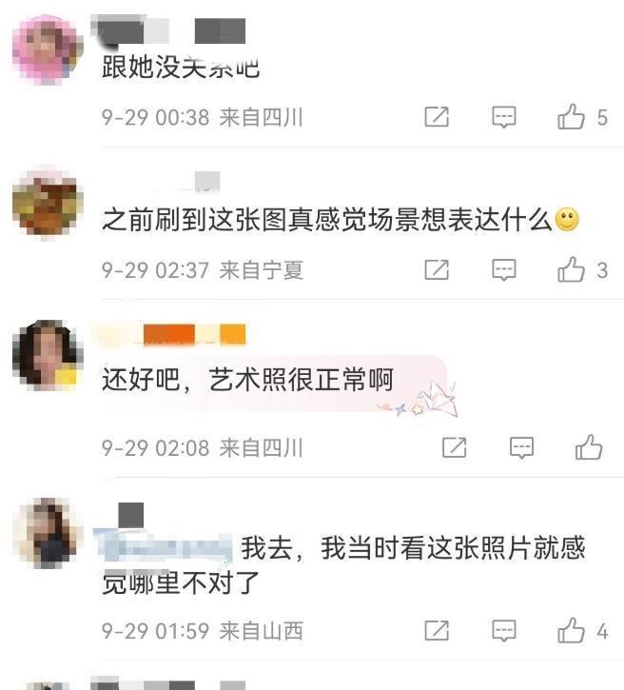
Task: Forward the 9-29 02:37 comment
Action: (x=437, y=269)
